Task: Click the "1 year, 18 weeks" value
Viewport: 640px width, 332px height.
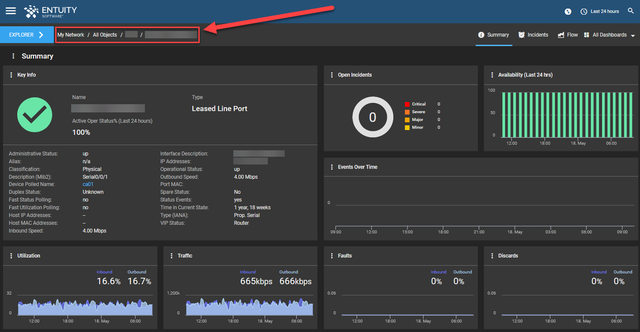Action: click(252, 208)
